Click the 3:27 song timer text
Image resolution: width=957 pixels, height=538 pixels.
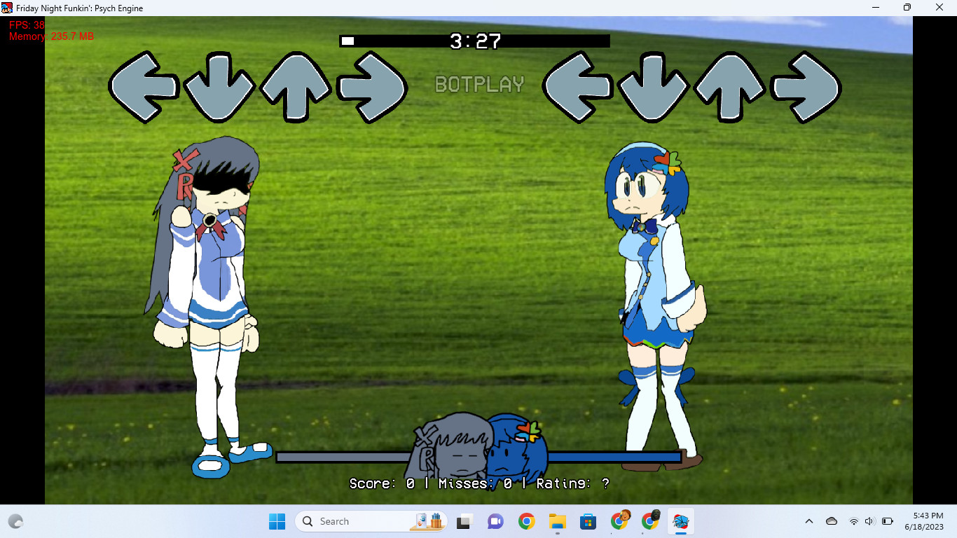point(475,41)
